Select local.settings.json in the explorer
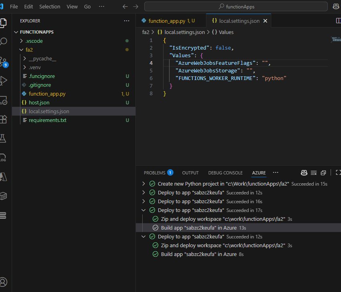Image resolution: width=341 pixels, height=292 pixels. [74, 111]
